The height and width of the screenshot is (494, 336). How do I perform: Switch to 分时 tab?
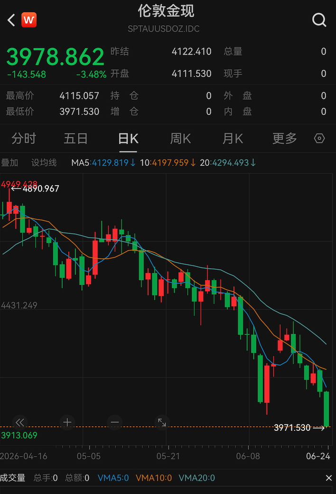[x=24, y=139]
